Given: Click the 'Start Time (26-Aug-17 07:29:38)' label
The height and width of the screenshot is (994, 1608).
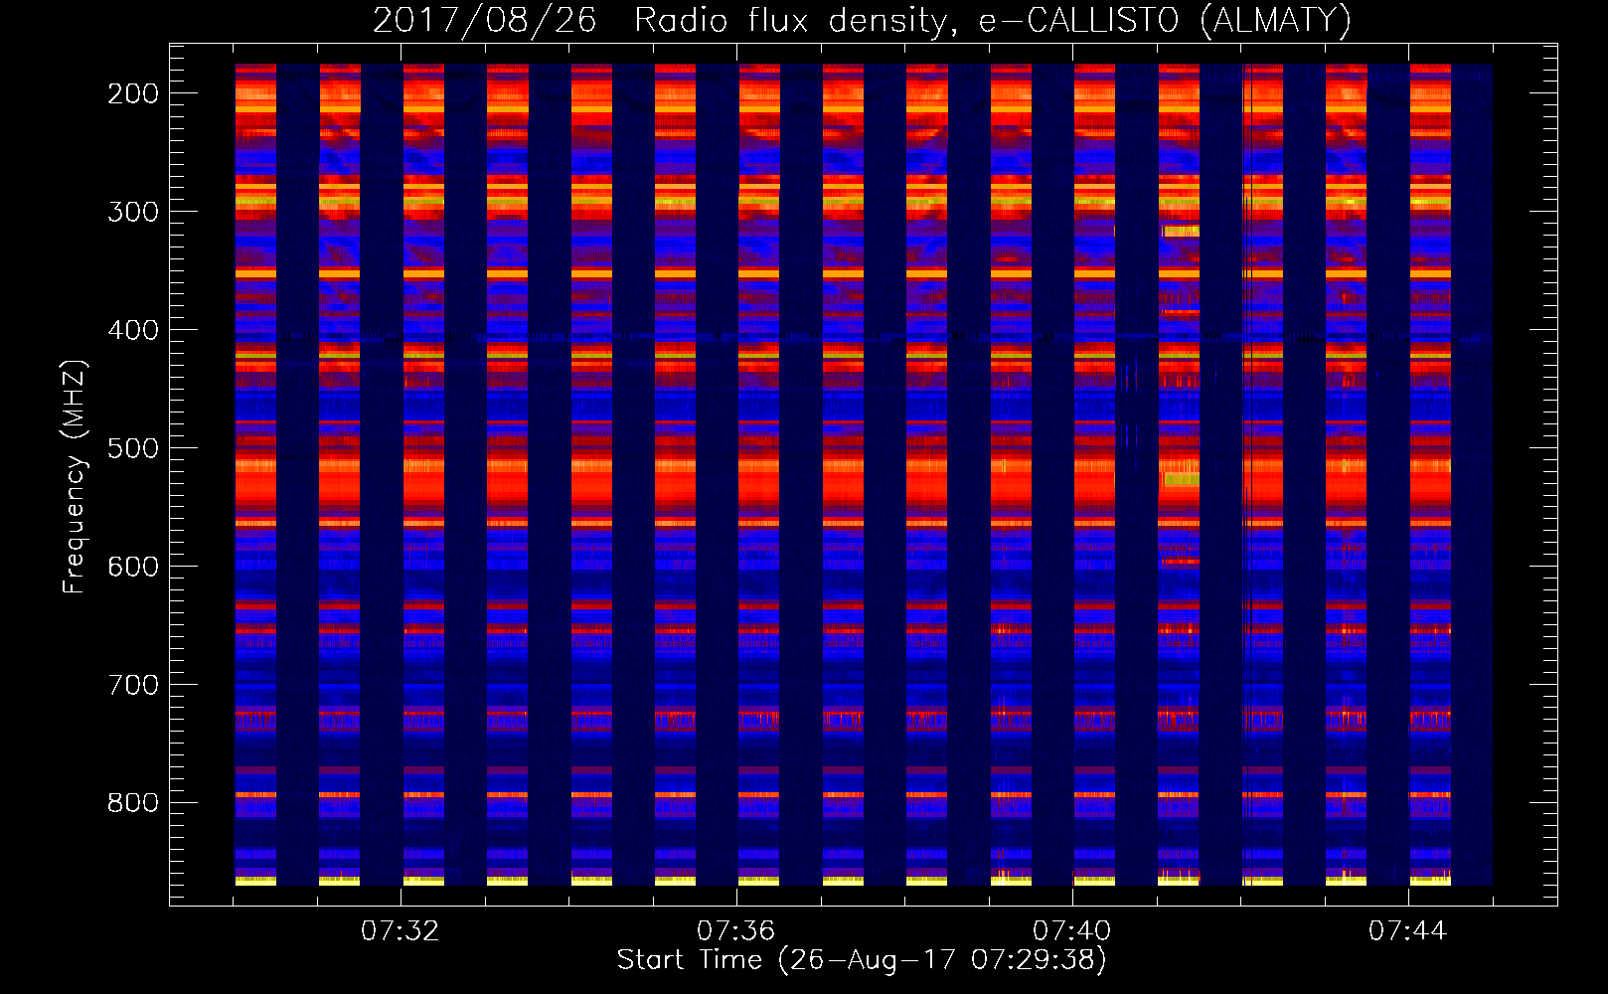Looking at the screenshot, I should [862, 960].
